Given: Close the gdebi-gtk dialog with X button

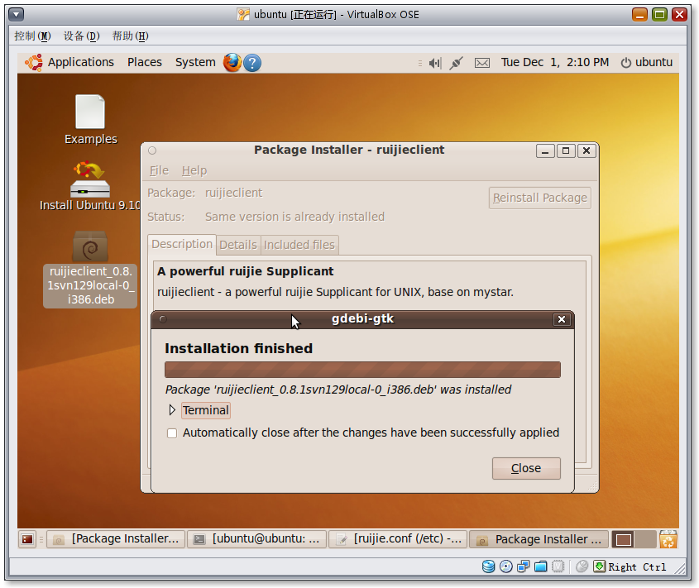Looking at the screenshot, I should pos(562,319).
